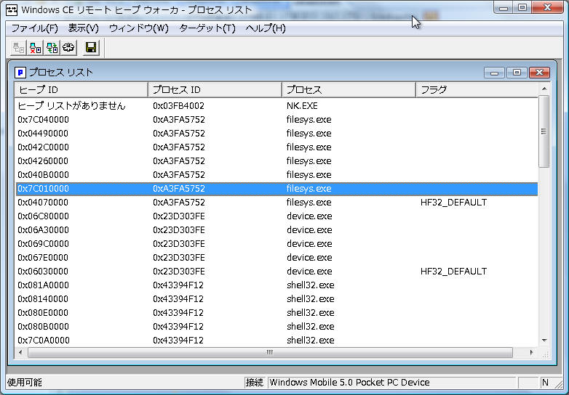Open the ヘルプ(H) menu
This screenshot has width=569, height=395.
coord(266,28)
